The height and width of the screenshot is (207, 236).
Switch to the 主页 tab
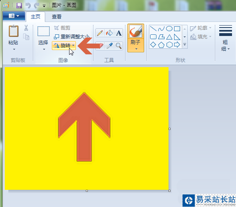coord(36,16)
